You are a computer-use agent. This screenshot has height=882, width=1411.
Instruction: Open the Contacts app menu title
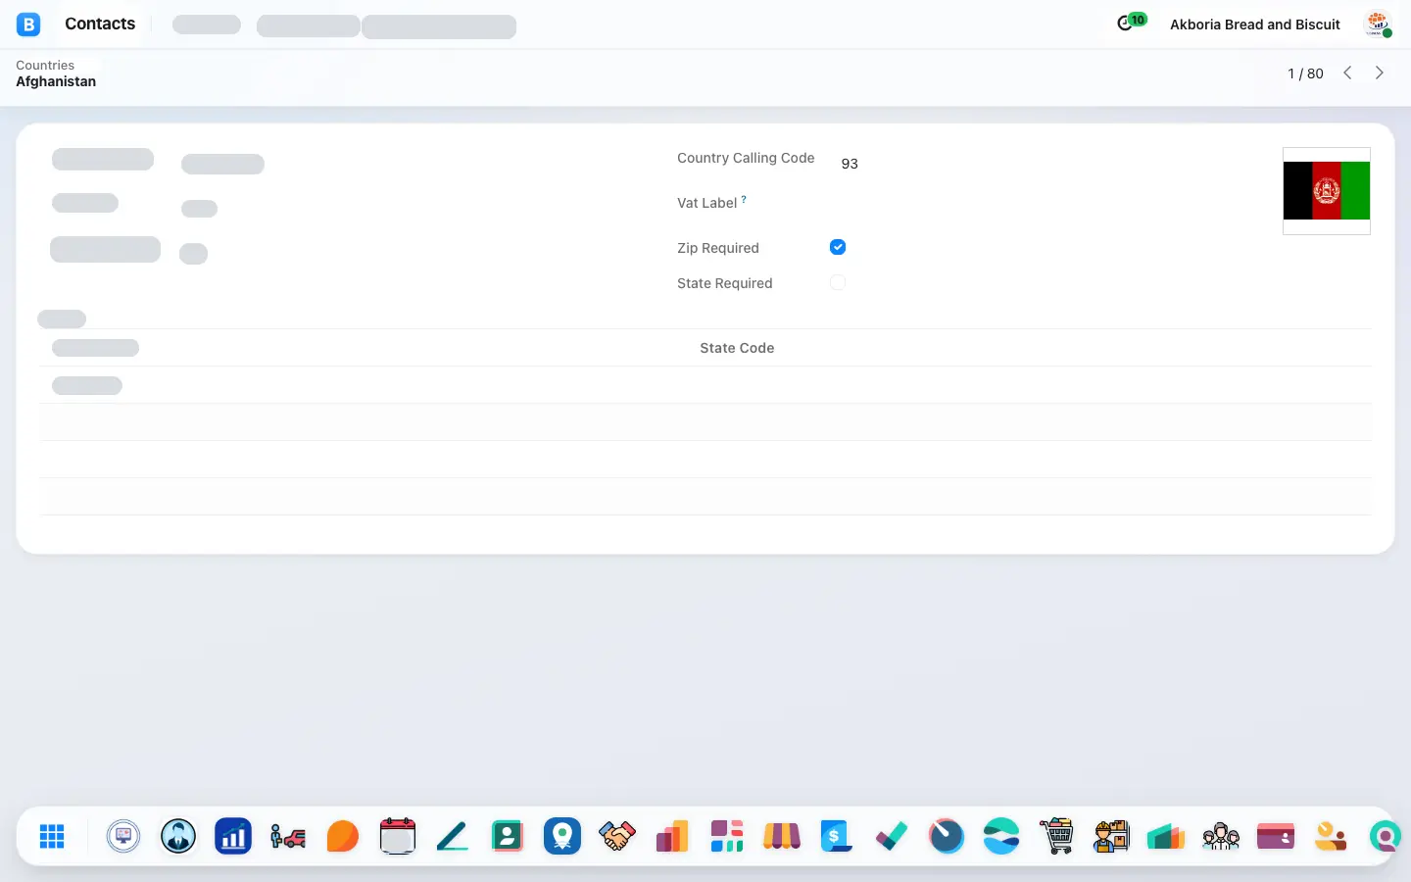[100, 24]
